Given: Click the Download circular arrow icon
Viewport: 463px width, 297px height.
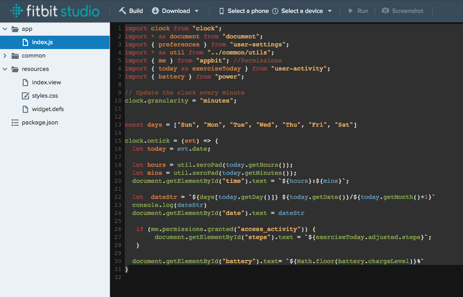Looking at the screenshot, I should point(156,11).
